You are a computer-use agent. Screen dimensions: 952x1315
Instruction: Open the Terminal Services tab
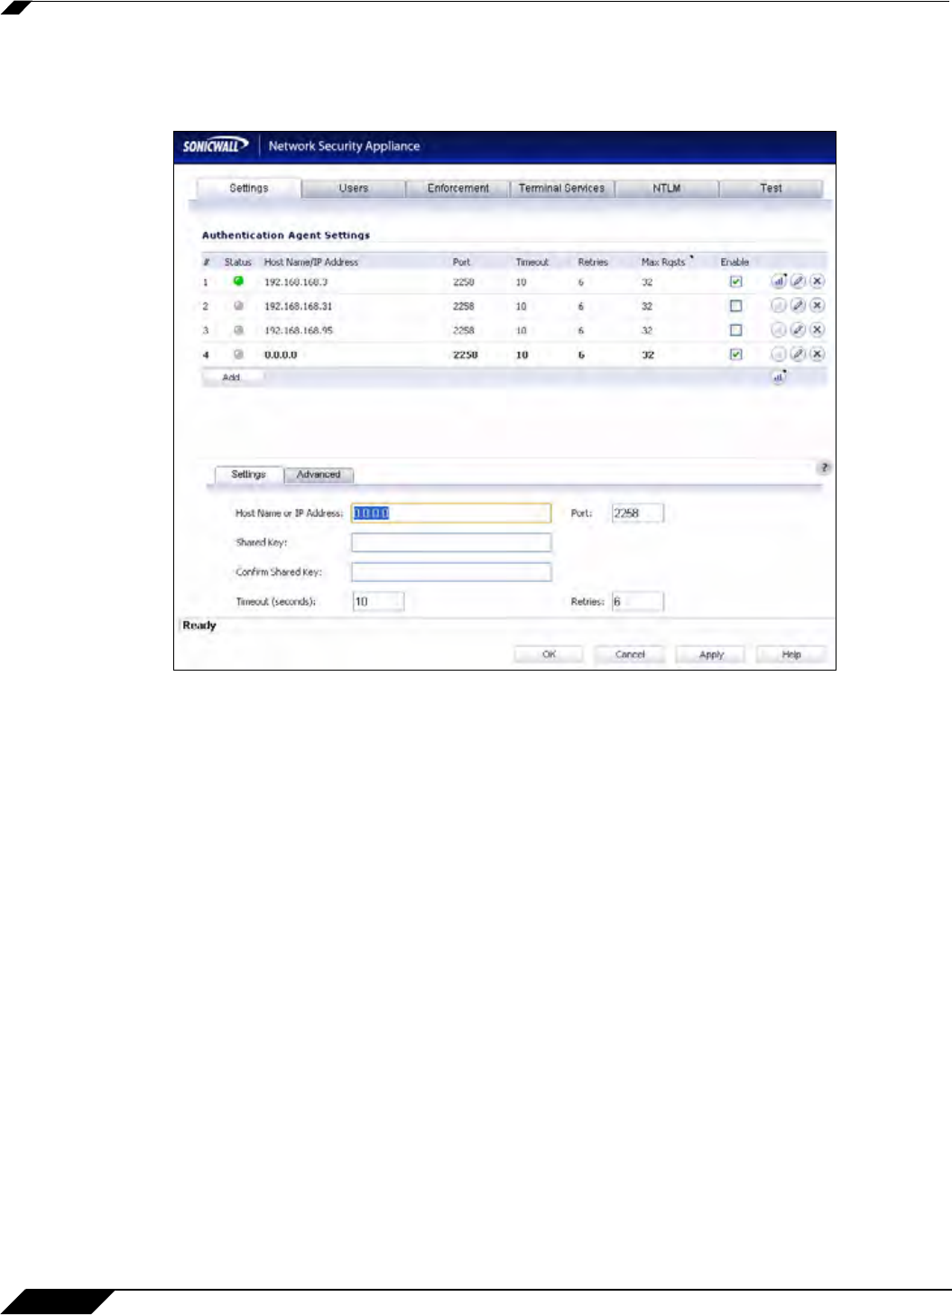tap(562, 189)
